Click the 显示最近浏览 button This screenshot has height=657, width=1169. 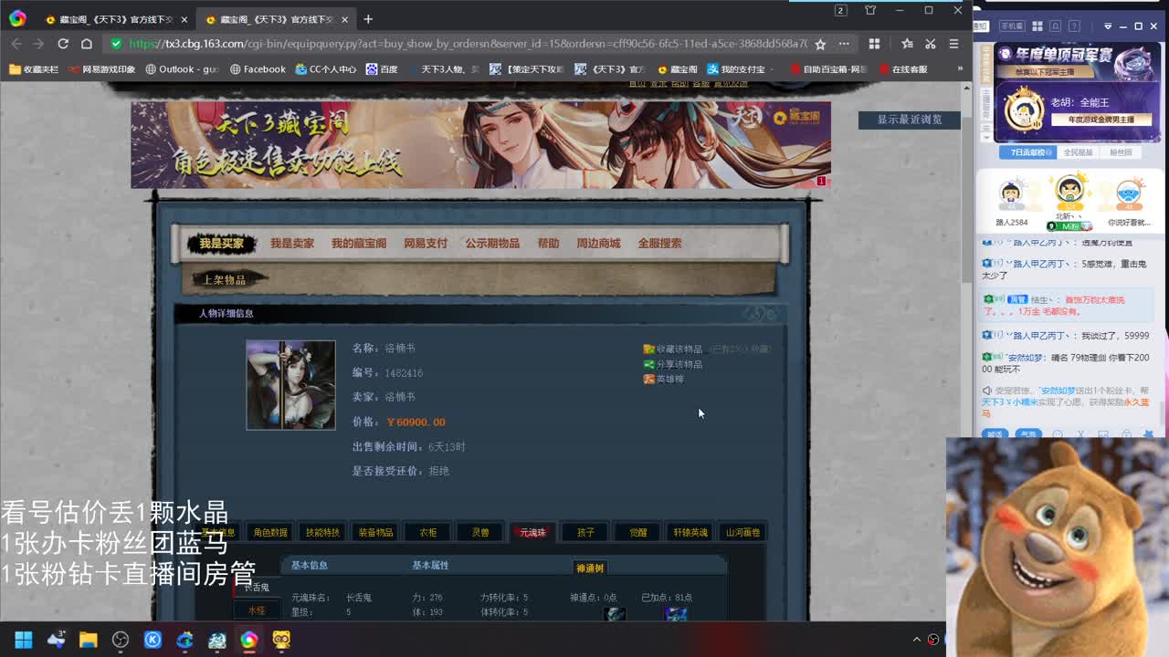click(908, 120)
